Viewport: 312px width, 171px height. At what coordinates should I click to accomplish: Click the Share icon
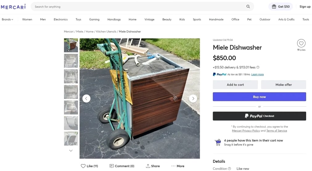pyautogui.click(x=153, y=166)
